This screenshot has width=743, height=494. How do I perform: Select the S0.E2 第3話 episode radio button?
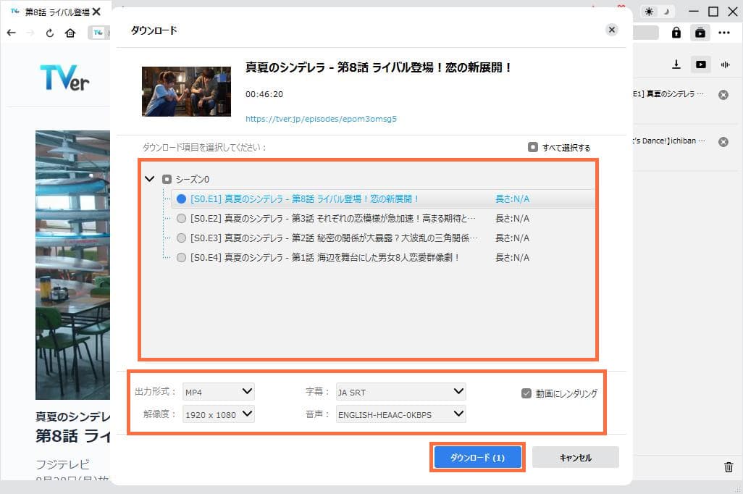[181, 218]
